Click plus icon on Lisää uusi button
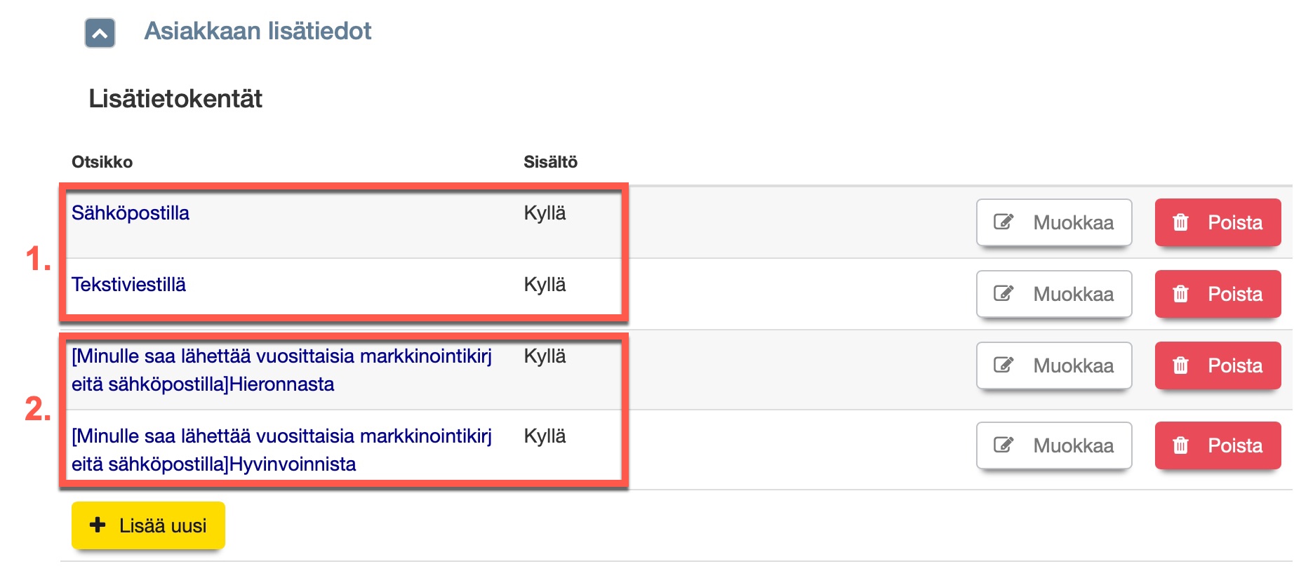The height and width of the screenshot is (571, 1294). coord(98,525)
